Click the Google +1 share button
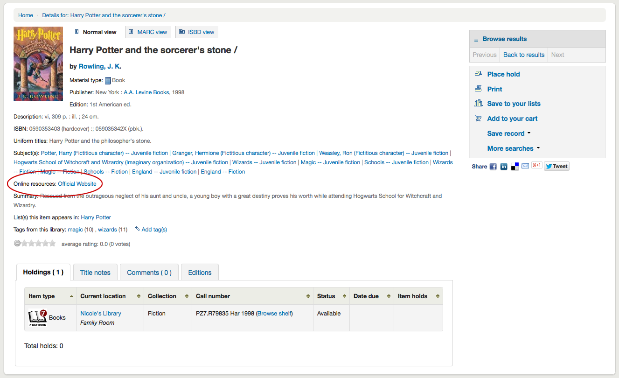 click(536, 166)
